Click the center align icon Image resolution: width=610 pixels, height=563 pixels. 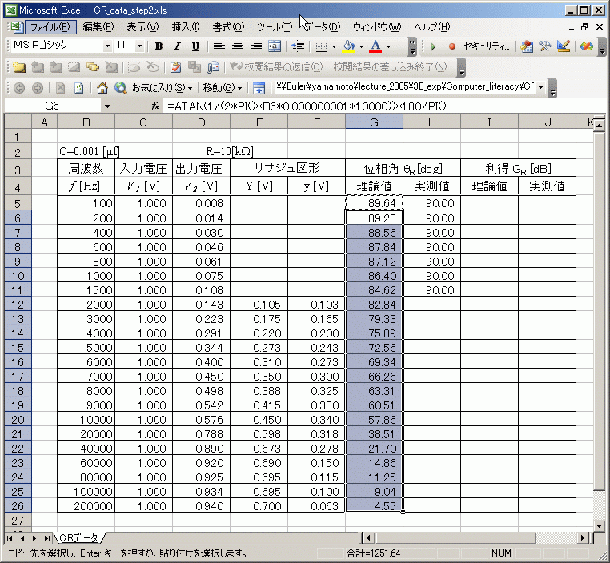pos(238,46)
